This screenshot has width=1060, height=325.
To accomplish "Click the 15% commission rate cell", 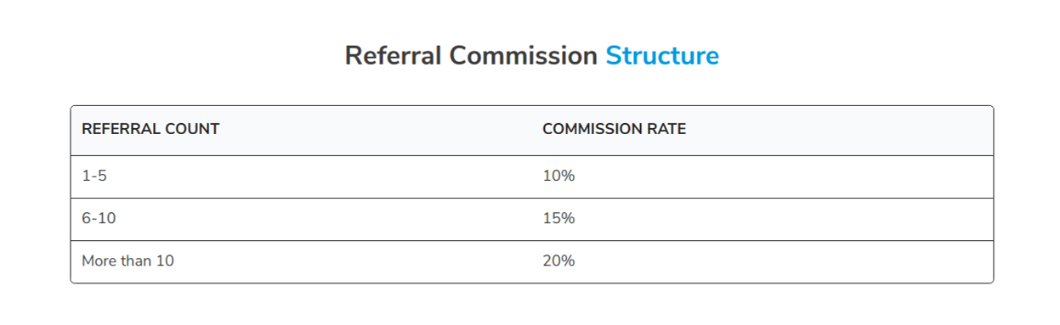I will [x=762, y=219].
